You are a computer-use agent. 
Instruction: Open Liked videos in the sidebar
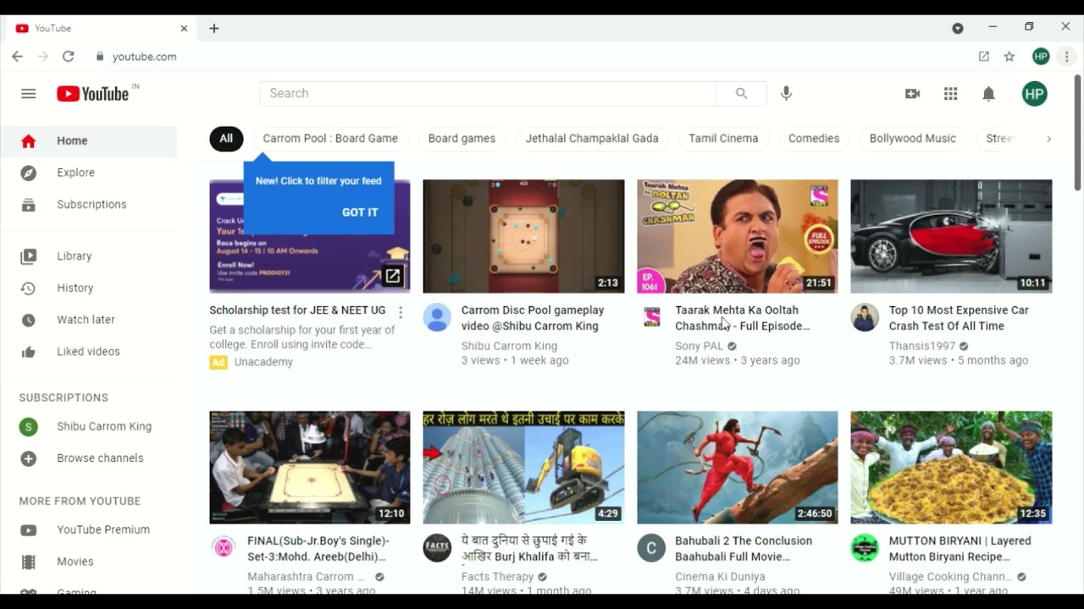click(x=89, y=352)
